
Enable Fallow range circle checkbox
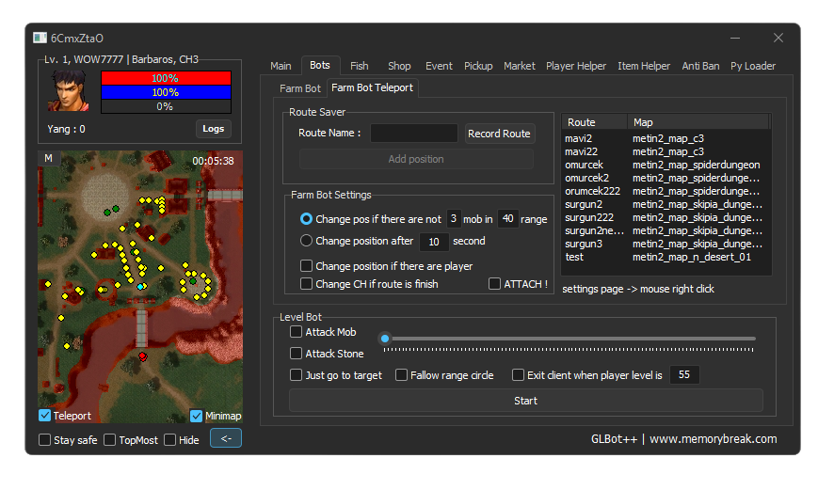[402, 375]
